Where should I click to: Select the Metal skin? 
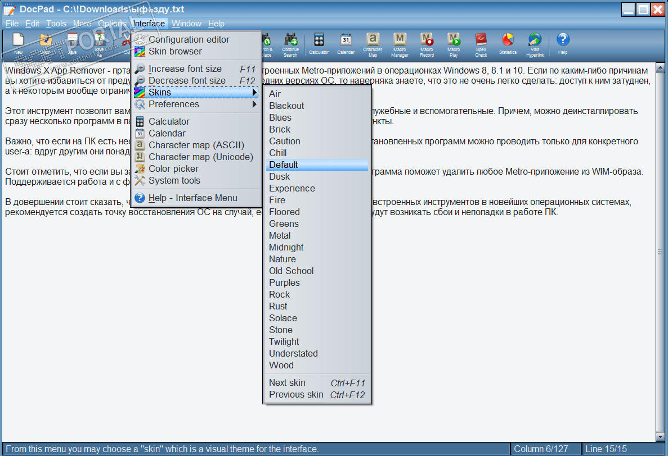(317, 235)
